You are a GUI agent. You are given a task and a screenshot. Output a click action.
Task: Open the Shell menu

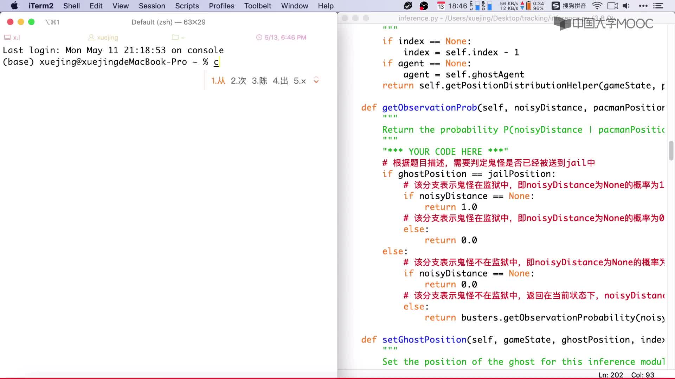coord(71,6)
